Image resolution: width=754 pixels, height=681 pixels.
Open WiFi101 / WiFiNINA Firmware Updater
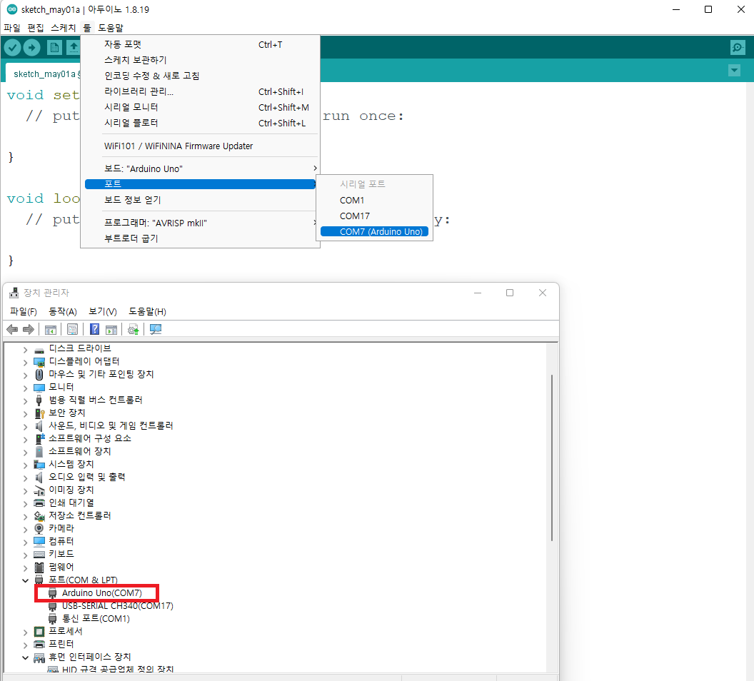200,146
